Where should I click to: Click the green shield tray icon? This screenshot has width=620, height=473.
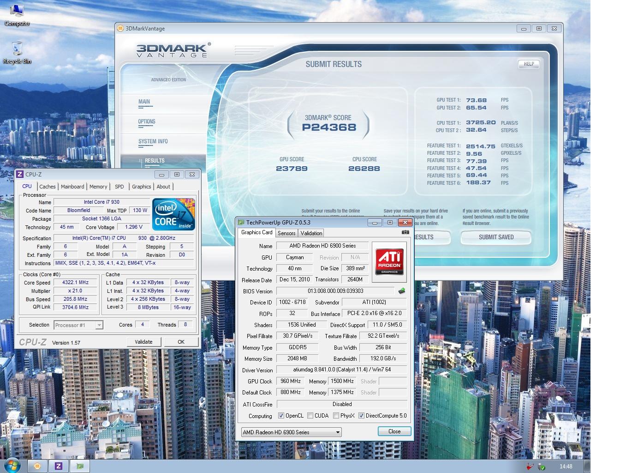541,467
